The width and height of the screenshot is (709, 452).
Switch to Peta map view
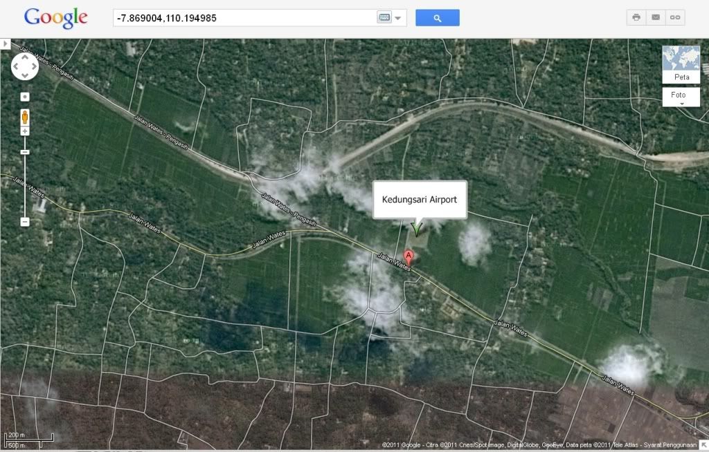pyautogui.click(x=681, y=64)
